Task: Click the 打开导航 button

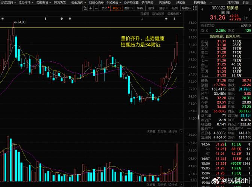Action: tap(233, 2)
